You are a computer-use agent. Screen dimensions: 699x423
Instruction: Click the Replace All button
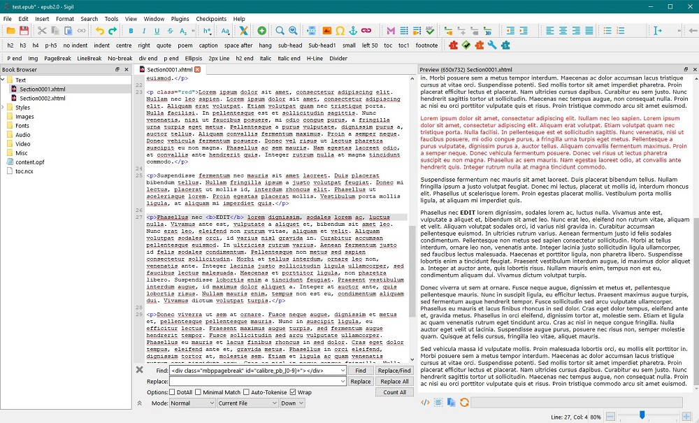394,382
